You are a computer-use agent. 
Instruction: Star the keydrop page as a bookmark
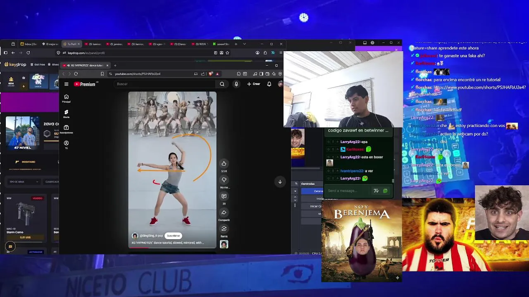point(227,53)
